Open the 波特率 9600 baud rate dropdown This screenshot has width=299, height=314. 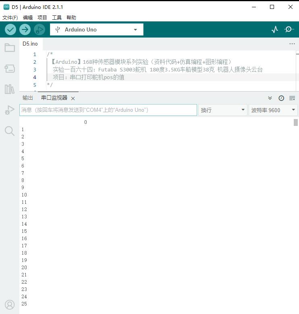coord(273,110)
